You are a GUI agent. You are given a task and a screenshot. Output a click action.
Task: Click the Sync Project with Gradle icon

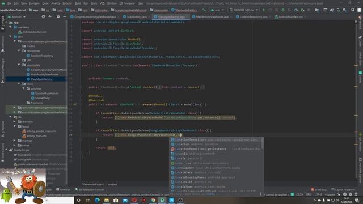tap(332, 10)
